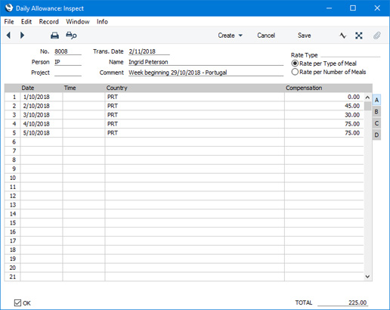The height and width of the screenshot is (310, 390).
Task: Open the Record menu
Action: pos(49,22)
